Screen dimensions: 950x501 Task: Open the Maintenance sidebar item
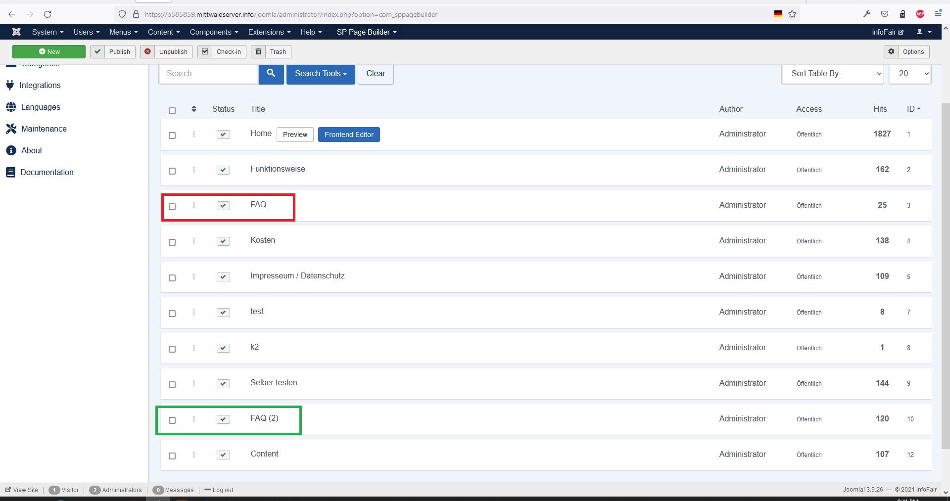44,129
